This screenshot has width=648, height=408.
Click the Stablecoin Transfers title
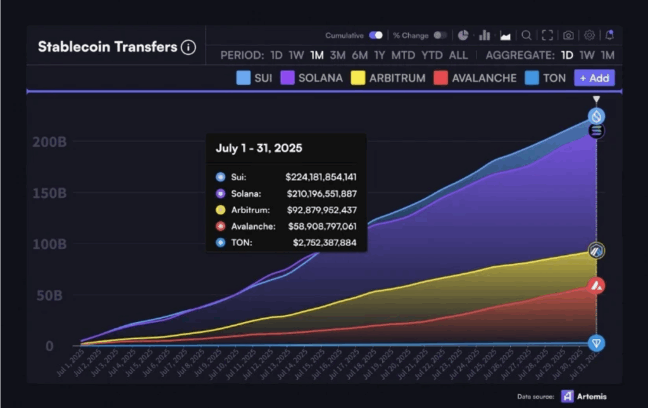[x=108, y=47]
